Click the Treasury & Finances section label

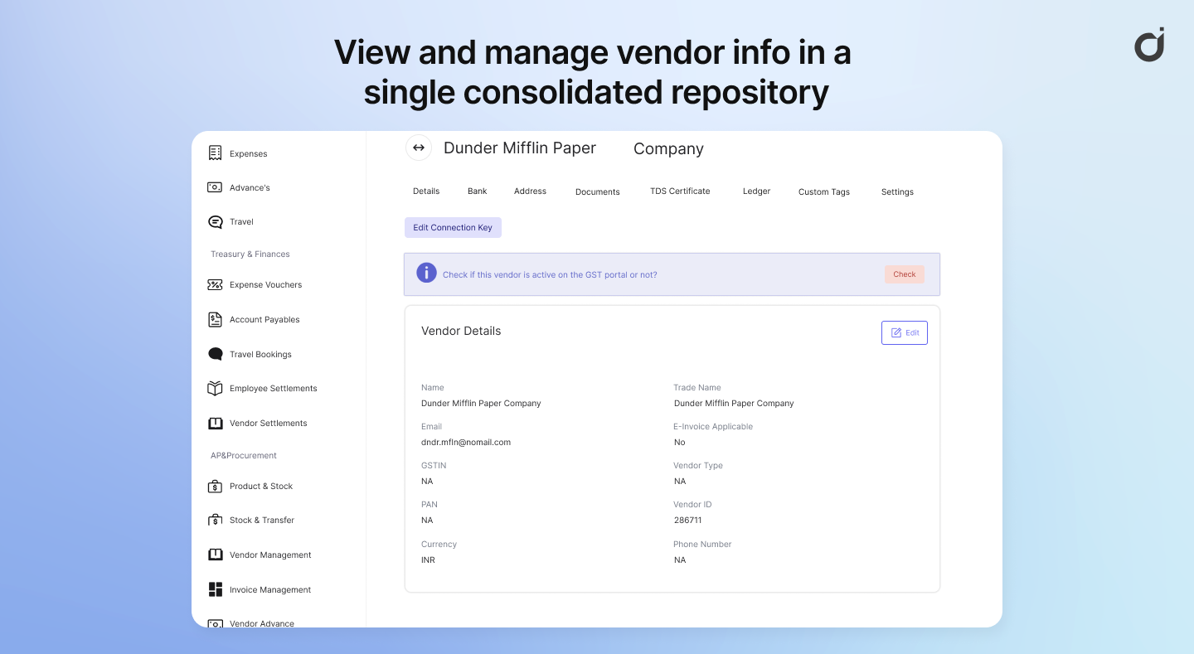pos(250,254)
